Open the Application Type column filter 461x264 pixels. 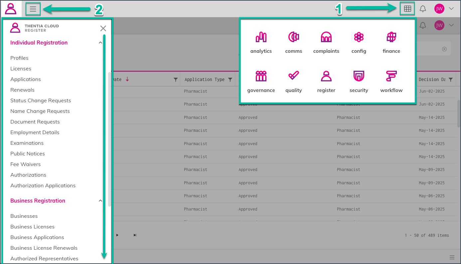[230, 80]
